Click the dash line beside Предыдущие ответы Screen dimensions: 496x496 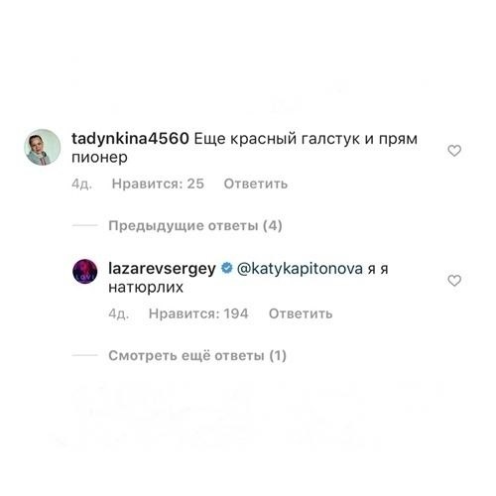[85, 225]
